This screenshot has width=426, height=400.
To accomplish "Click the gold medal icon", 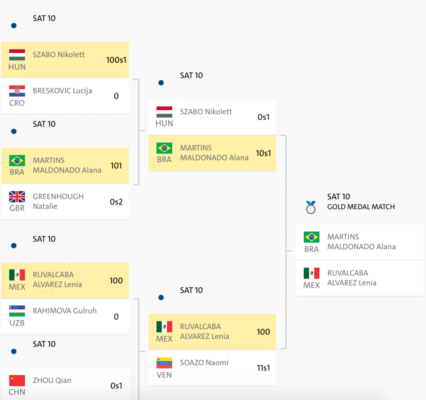I will click(311, 207).
